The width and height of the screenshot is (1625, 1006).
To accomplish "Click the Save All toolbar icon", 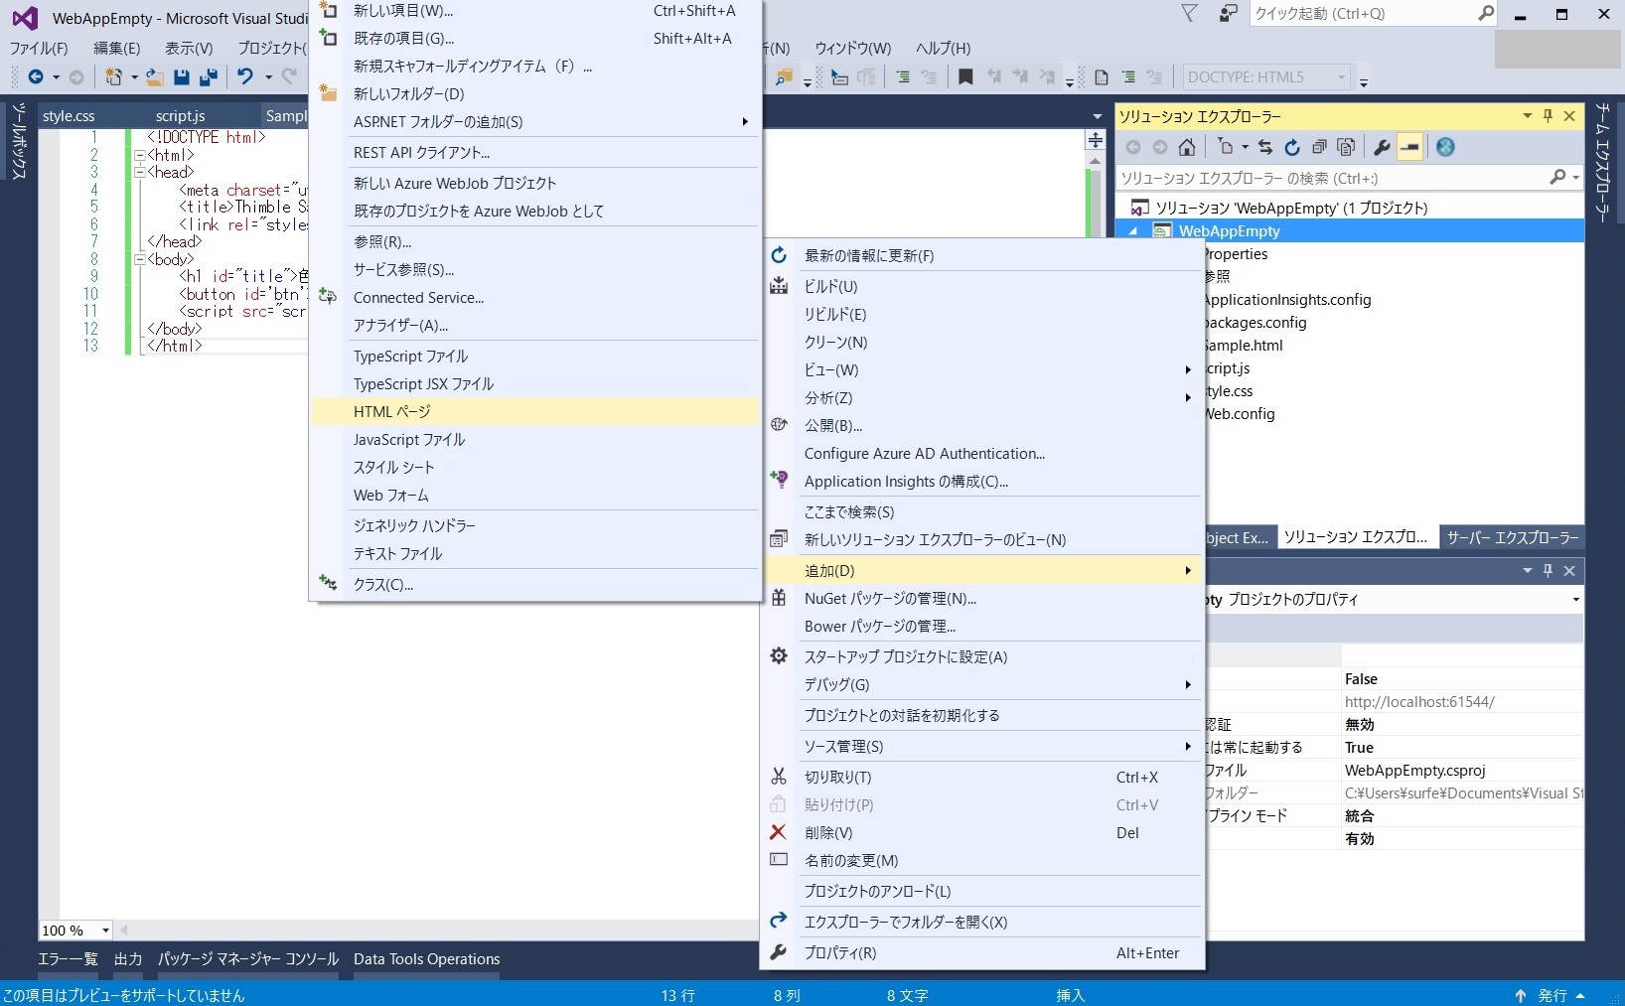I will pyautogui.click(x=209, y=76).
